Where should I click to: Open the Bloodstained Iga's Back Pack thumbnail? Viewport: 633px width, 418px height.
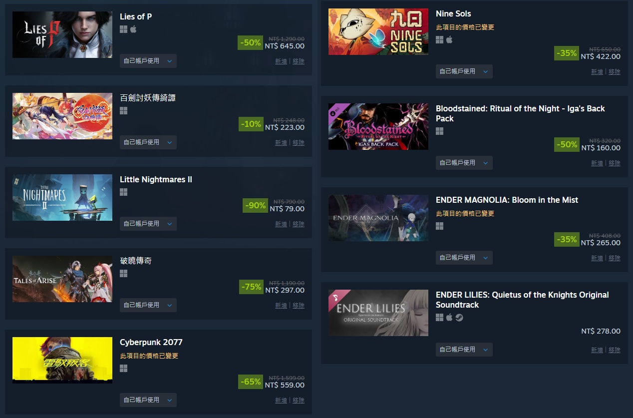[x=378, y=126]
